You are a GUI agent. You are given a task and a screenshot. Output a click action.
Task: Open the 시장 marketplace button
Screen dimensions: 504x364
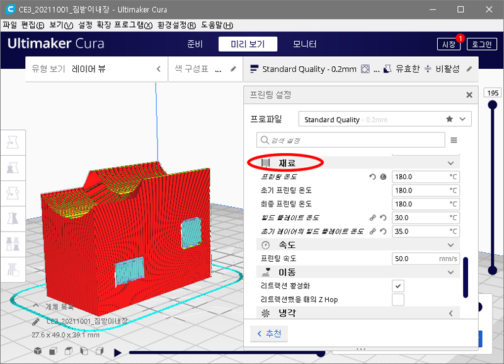(x=449, y=44)
